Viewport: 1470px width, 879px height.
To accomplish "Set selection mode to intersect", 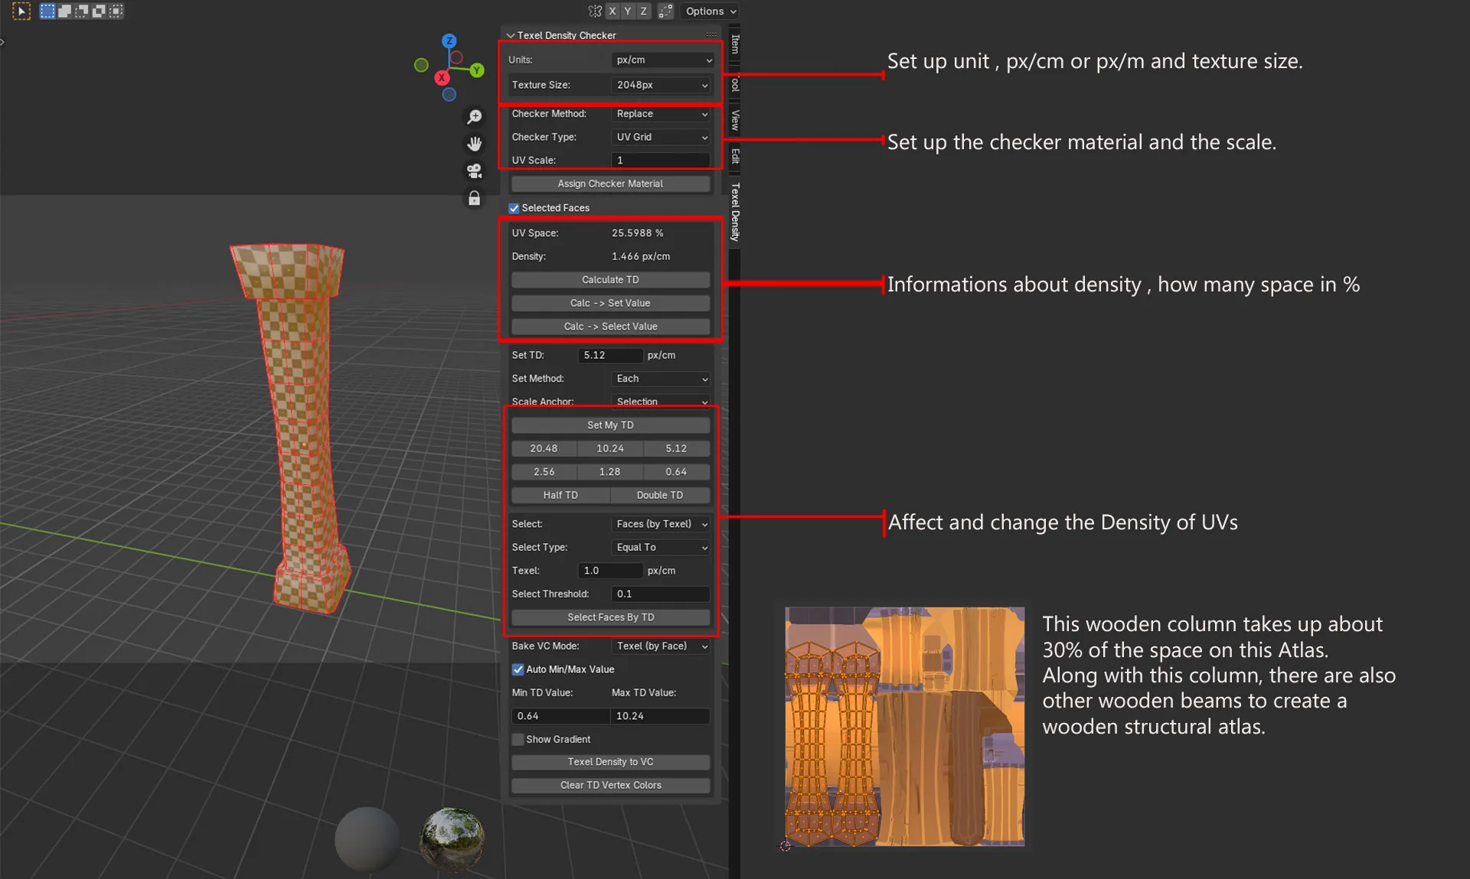I will (116, 11).
